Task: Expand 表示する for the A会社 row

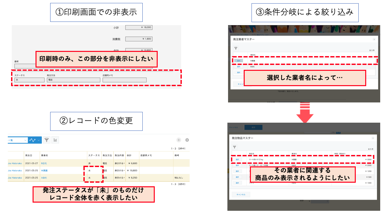Action: tap(120, 178)
